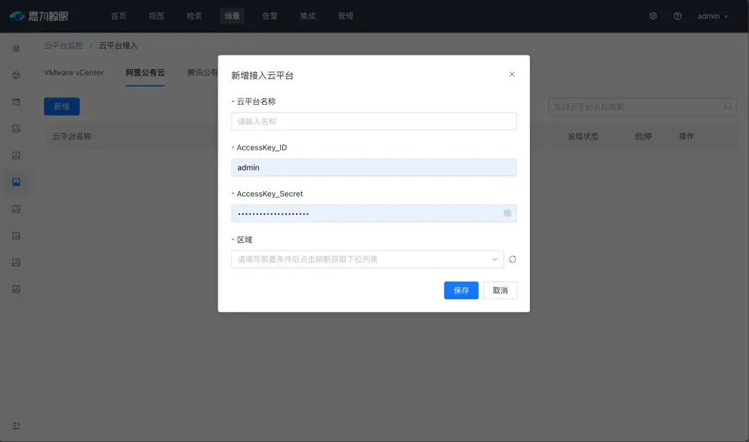Open the settings gear in the top bar
Viewport: 749px width, 442px height.
tap(653, 15)
